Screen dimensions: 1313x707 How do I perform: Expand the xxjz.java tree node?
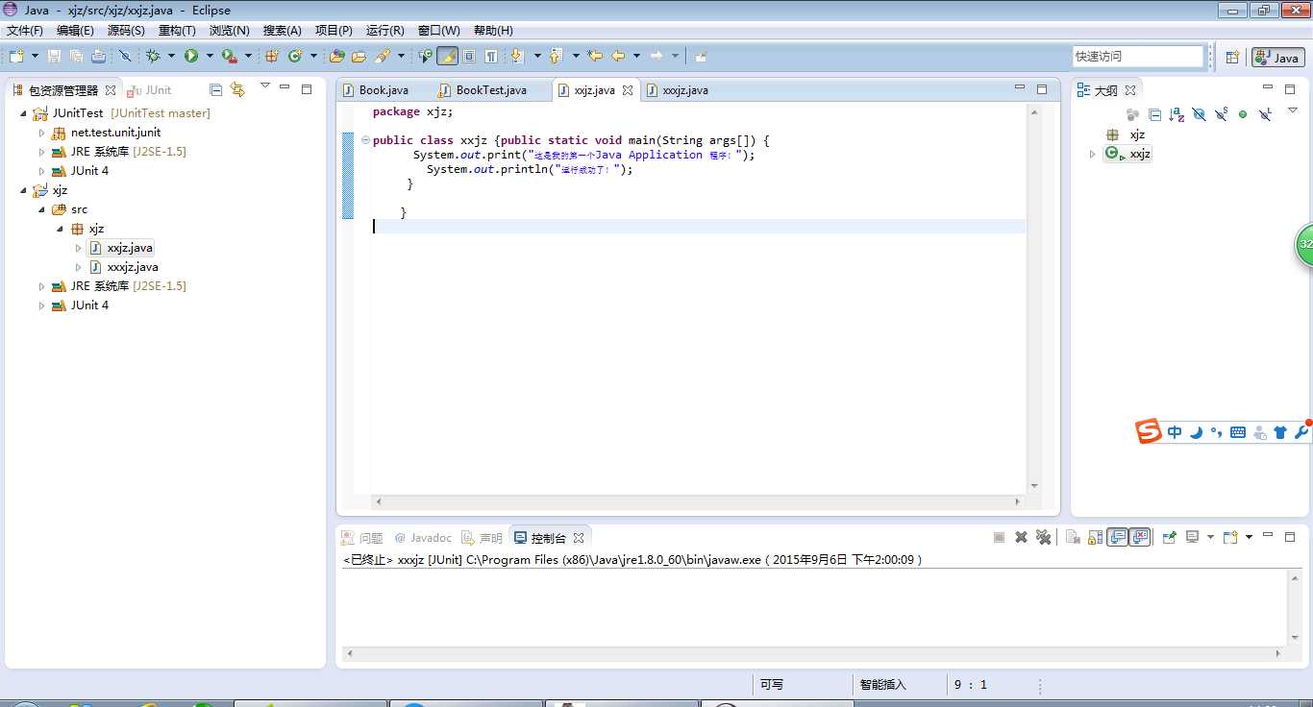[79, 248]
